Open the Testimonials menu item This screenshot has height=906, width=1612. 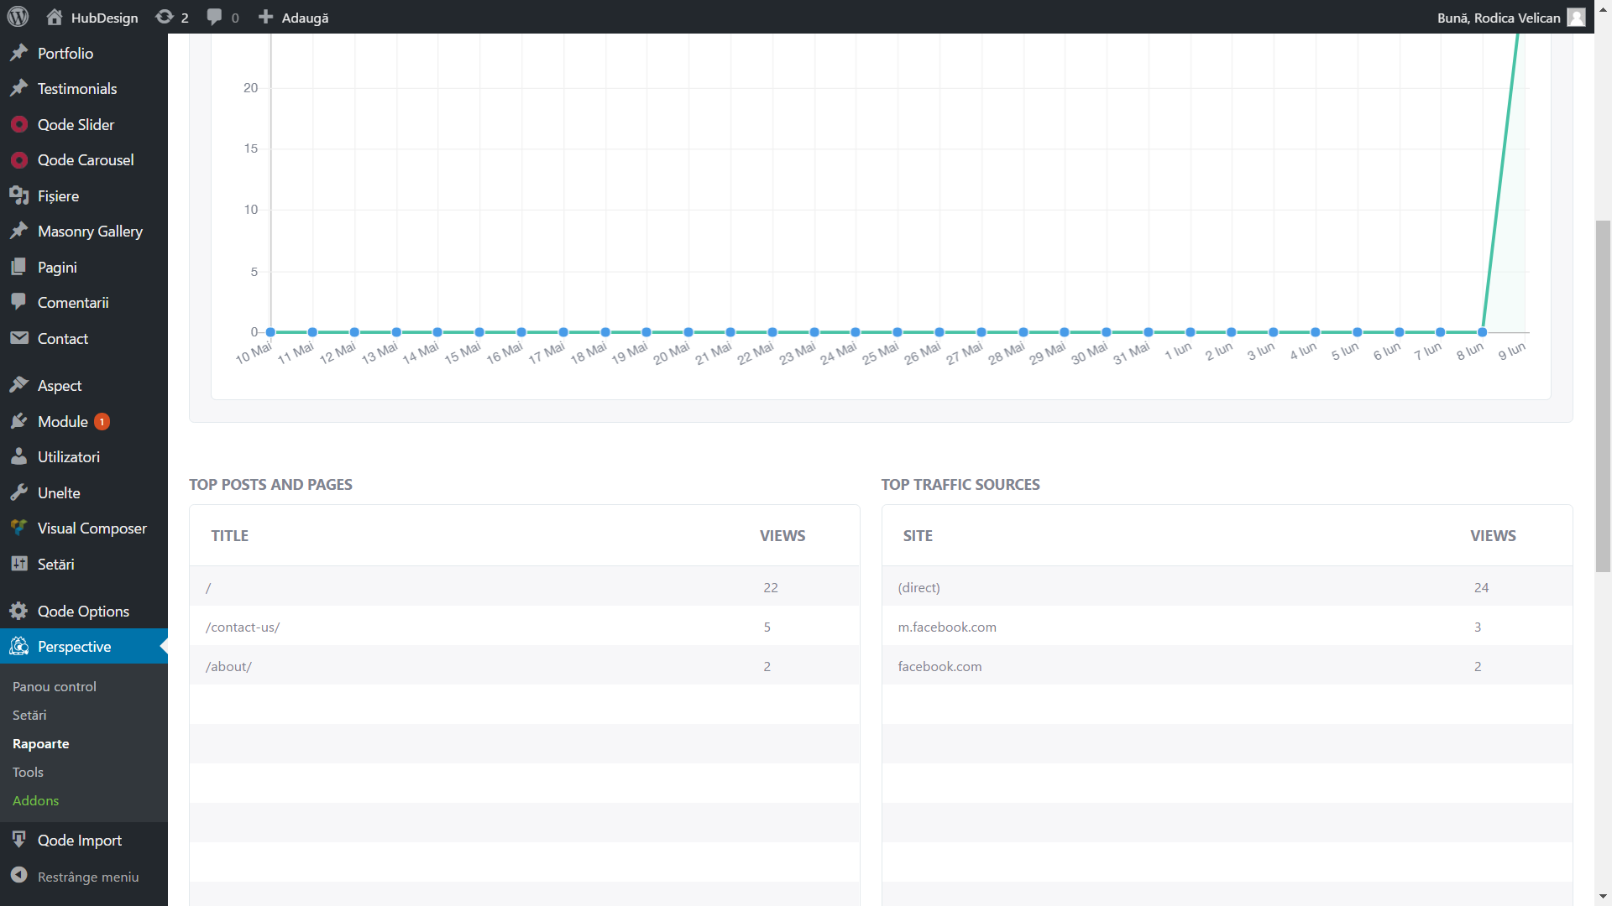[77, 88]
